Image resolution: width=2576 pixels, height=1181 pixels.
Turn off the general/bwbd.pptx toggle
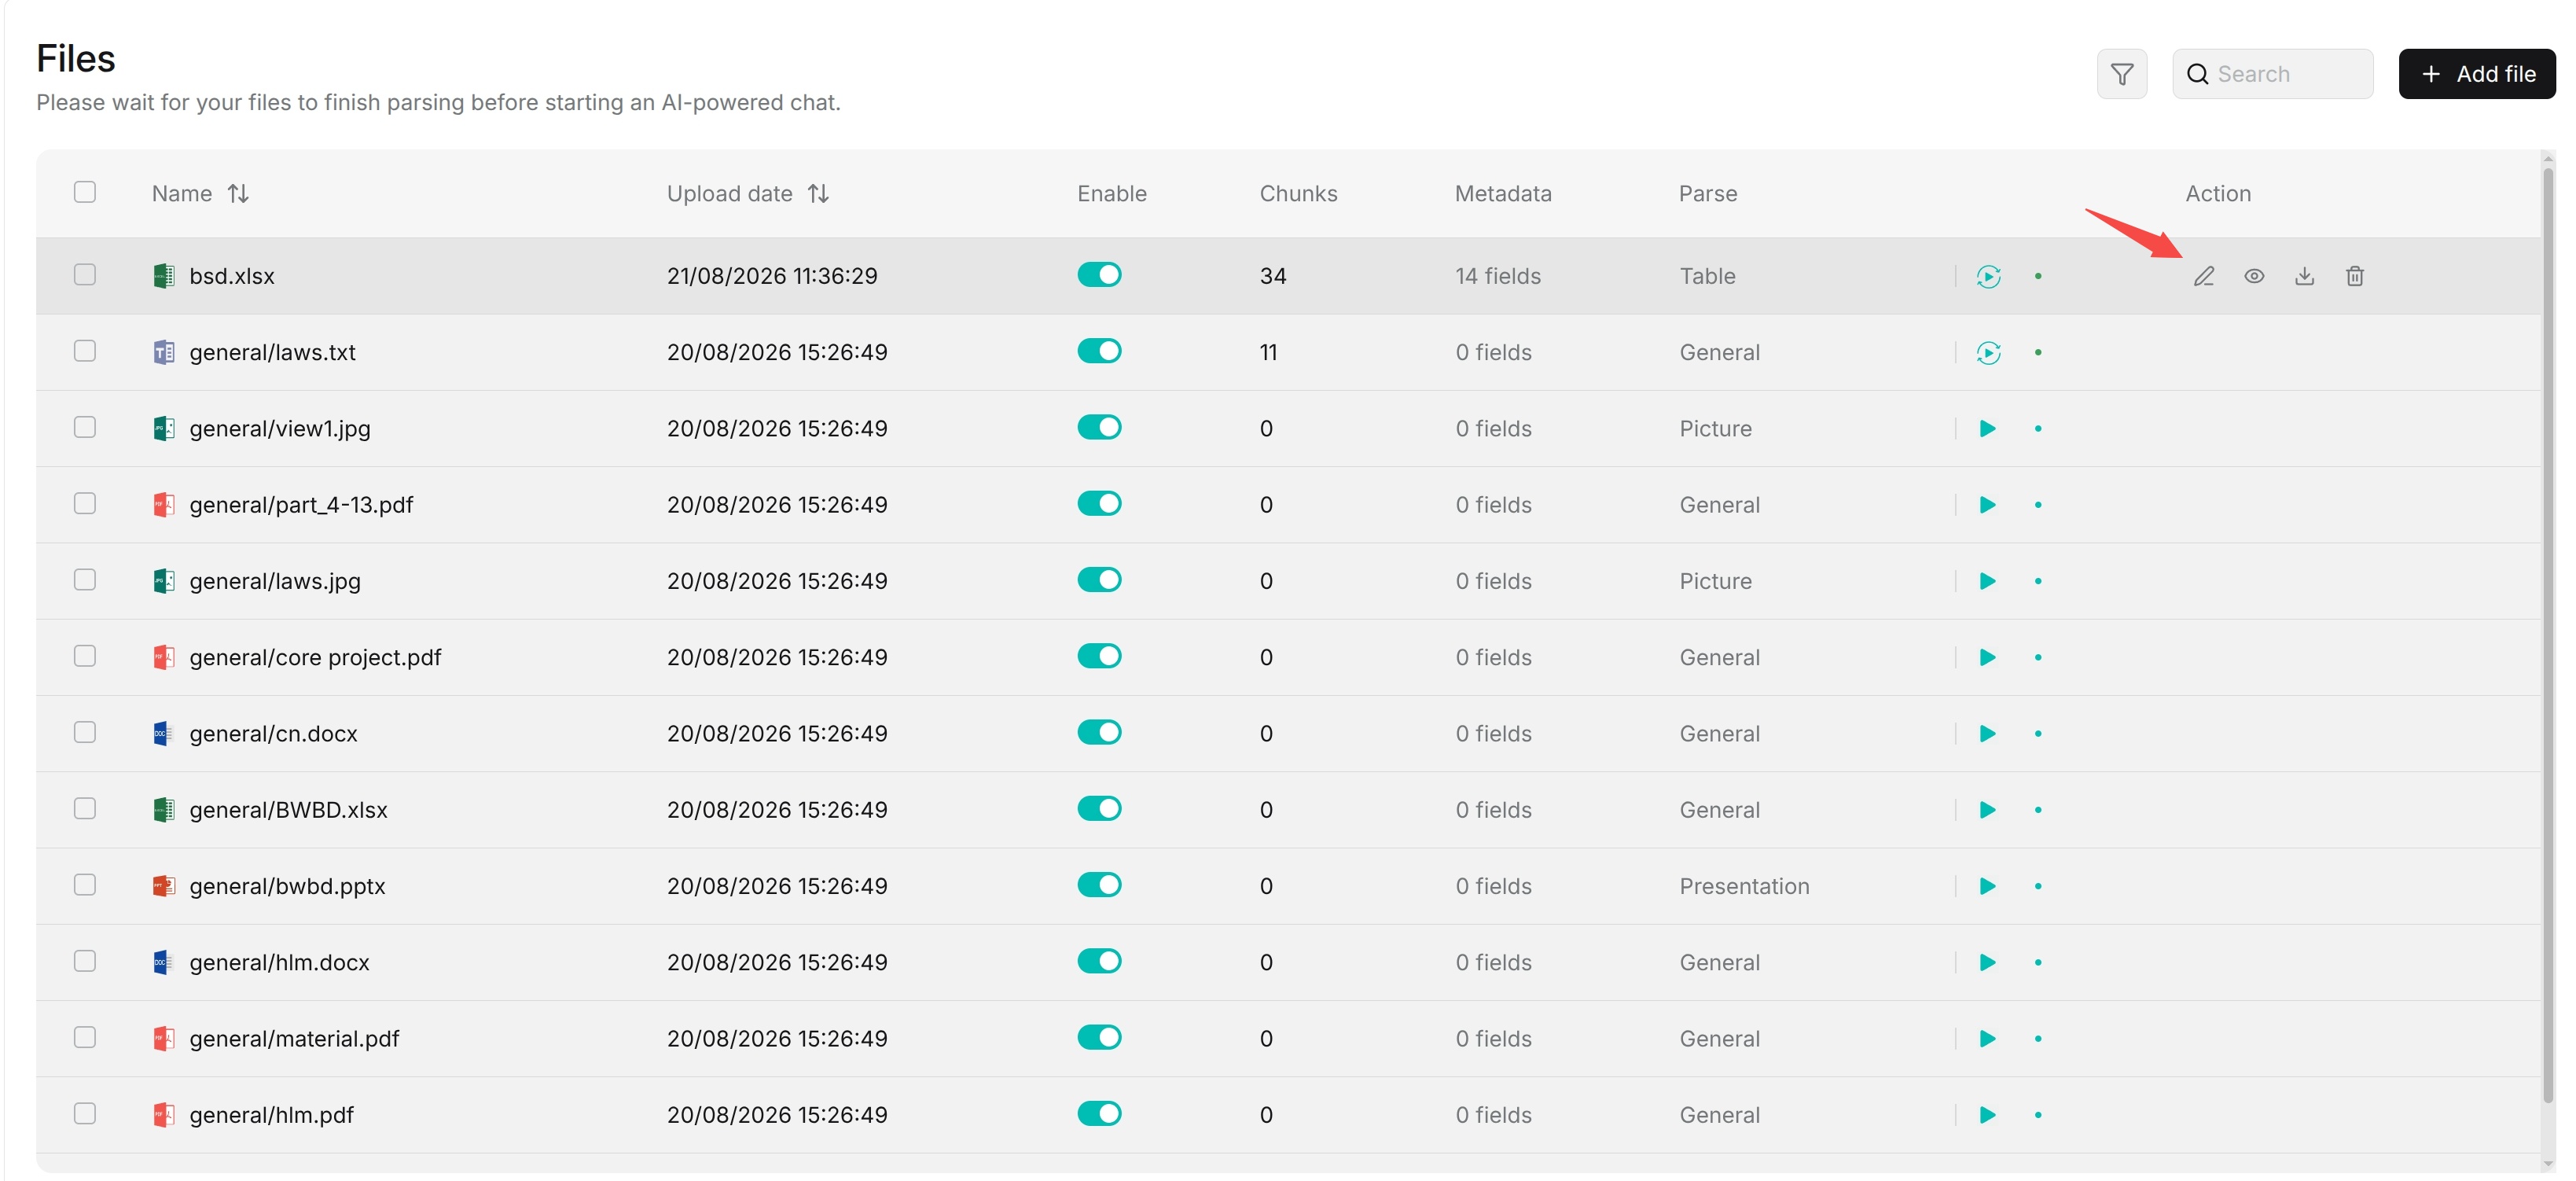(1099, 884)
